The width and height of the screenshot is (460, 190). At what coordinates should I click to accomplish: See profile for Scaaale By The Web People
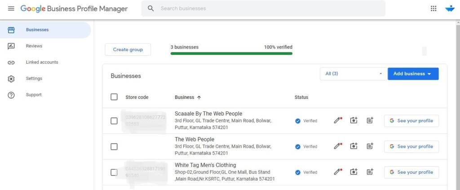[x=411, y=120]
